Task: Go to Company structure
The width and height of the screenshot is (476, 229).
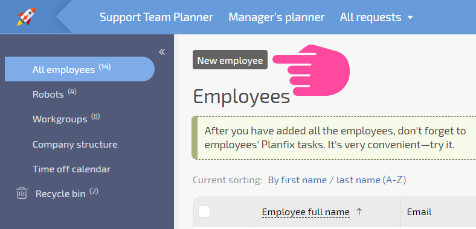Action: (75, 144)
